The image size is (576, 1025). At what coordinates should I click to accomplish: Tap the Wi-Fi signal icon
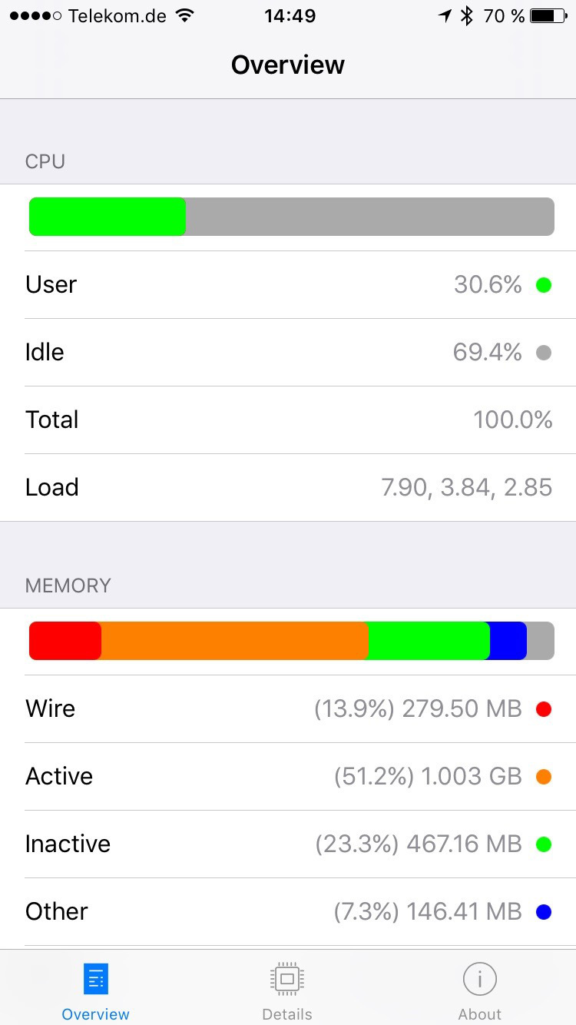point(184,15)
